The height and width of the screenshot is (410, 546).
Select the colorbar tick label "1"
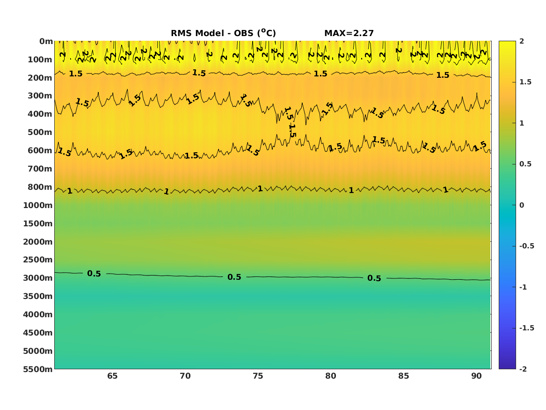click(x=522, y=123)
